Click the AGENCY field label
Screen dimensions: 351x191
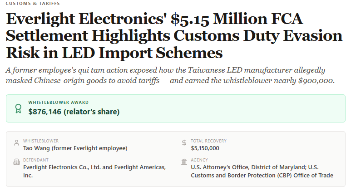[x=199, y=160]
